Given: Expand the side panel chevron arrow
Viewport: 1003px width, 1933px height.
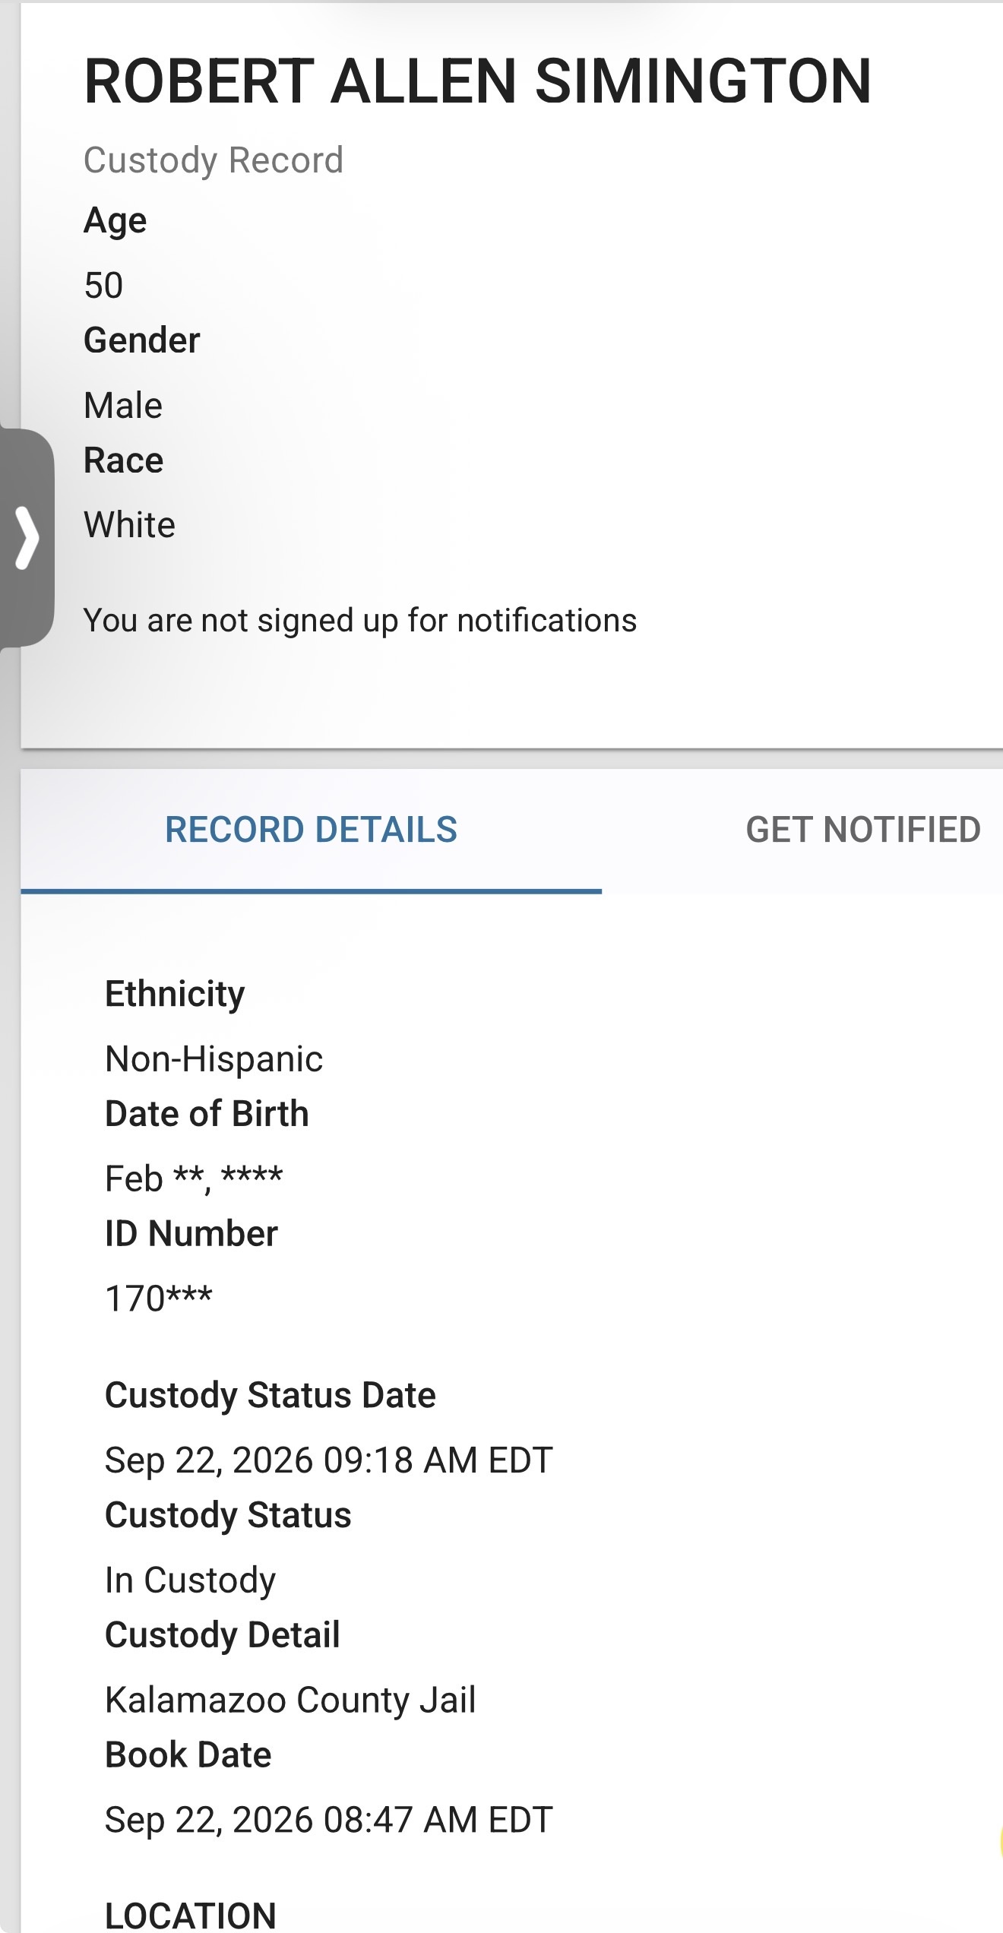Looking at the screenshot, I should 27,537.
